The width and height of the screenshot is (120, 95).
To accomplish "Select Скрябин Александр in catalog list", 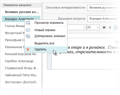I will [x=21, y=61].
